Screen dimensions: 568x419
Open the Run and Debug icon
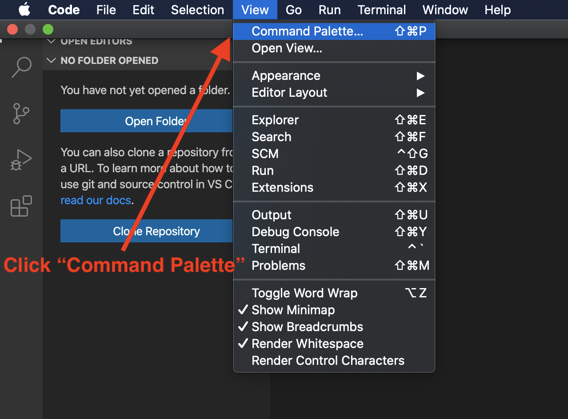20,159
